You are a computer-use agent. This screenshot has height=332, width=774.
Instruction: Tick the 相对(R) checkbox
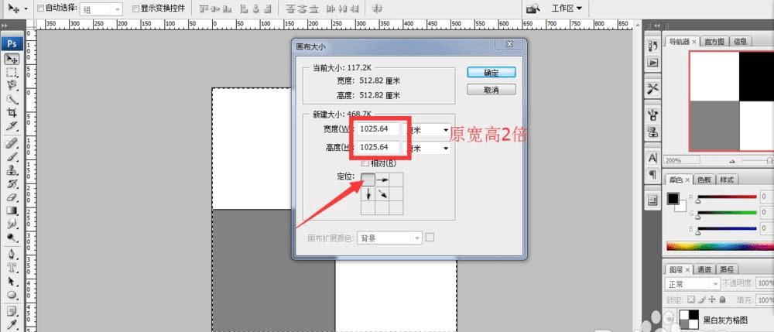[x=365, y=163]
